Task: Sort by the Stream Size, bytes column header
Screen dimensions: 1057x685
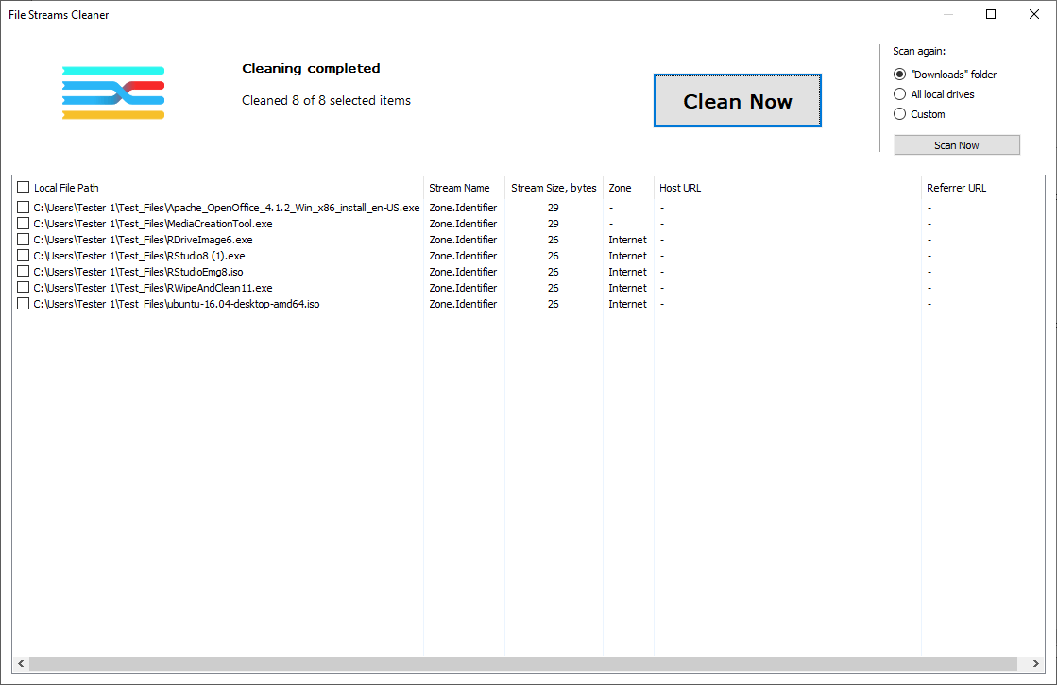Action: pos(554,188)
